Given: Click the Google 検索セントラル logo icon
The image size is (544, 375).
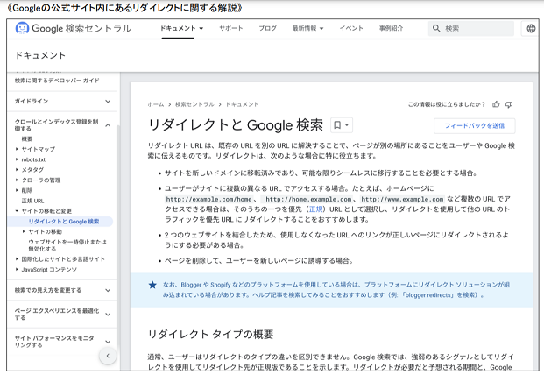Looking at the screenshot, I should [x=22, y=28].
